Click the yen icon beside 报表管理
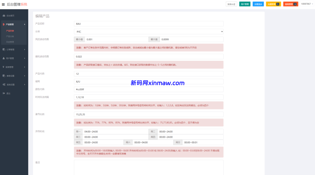Screen dimensions: 315x175 3,67
